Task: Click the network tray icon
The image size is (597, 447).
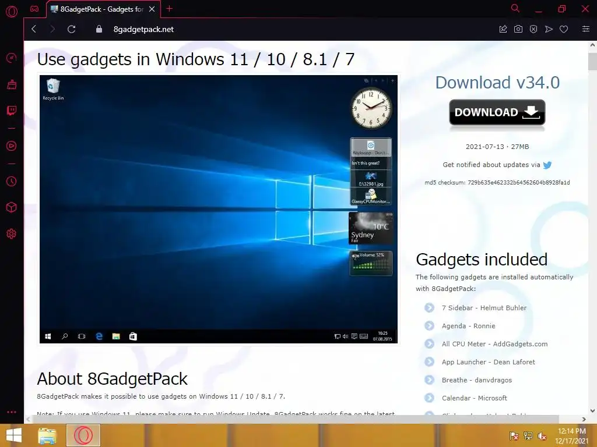Action: pyautogui.click(x=528, y=436)
